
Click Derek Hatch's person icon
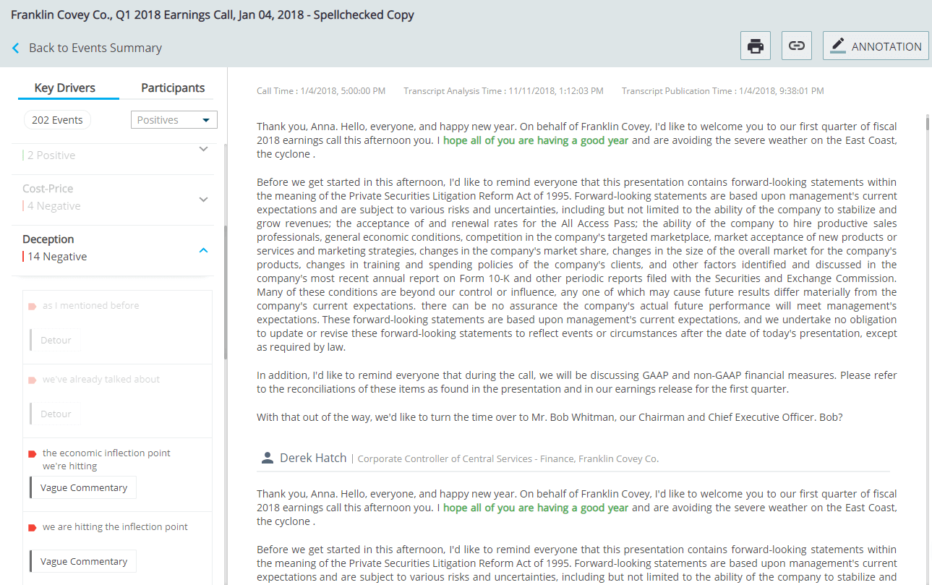[x=268, y=458]
